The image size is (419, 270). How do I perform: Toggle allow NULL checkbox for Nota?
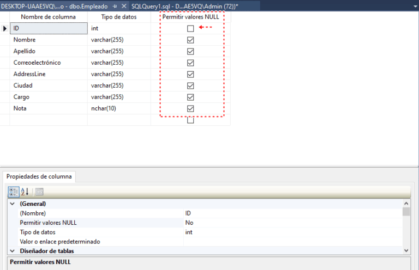pyautogui.click(x=190, y=108)
